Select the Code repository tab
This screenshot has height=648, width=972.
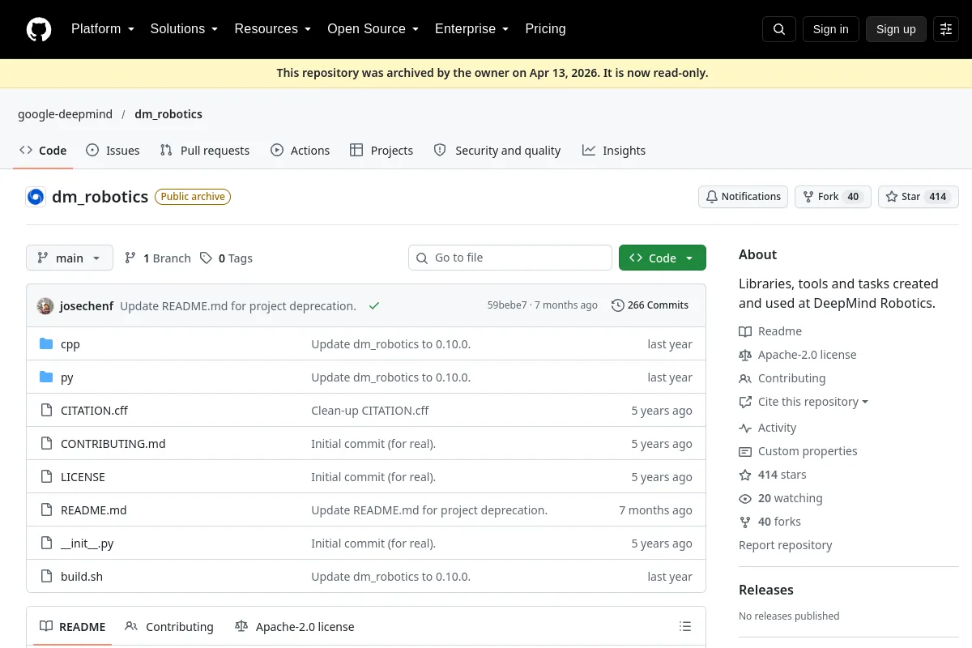point(43,151)
